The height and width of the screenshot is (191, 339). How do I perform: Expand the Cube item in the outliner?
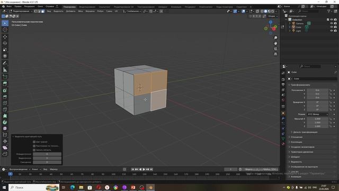pos(290,27)
